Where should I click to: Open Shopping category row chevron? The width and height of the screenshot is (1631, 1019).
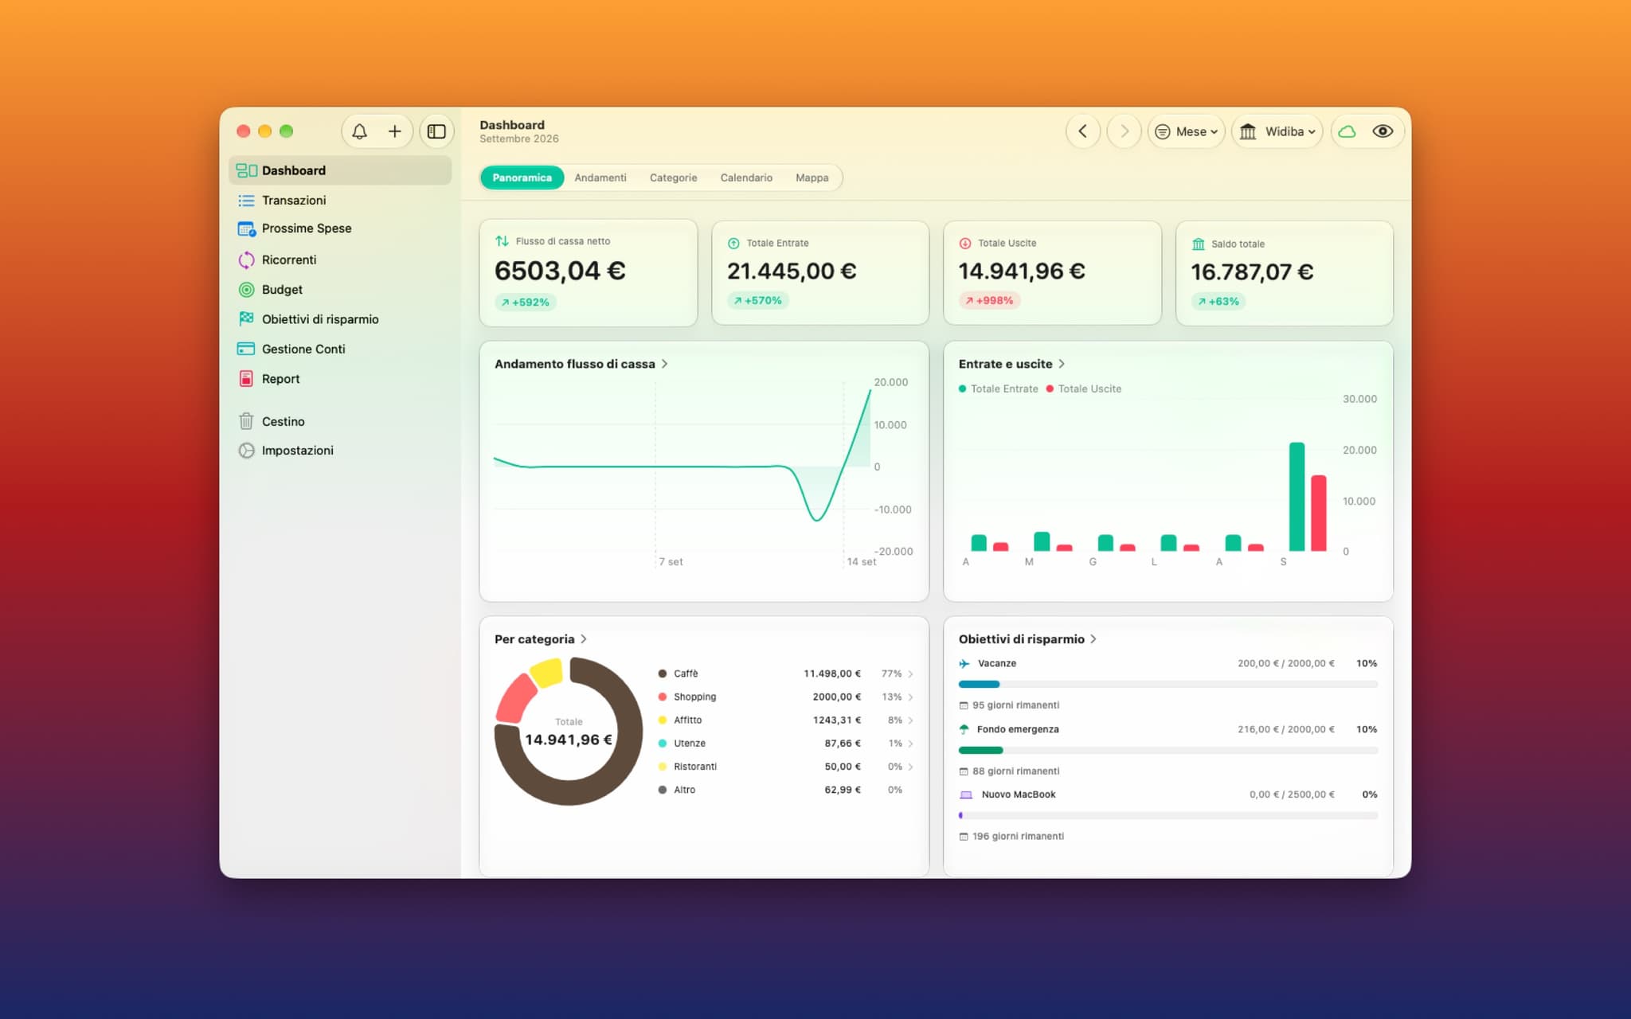910,697
